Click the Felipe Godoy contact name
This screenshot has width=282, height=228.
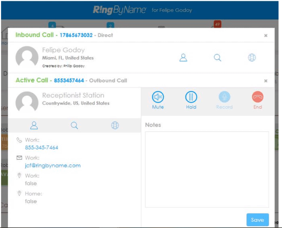tap(63, 50)
